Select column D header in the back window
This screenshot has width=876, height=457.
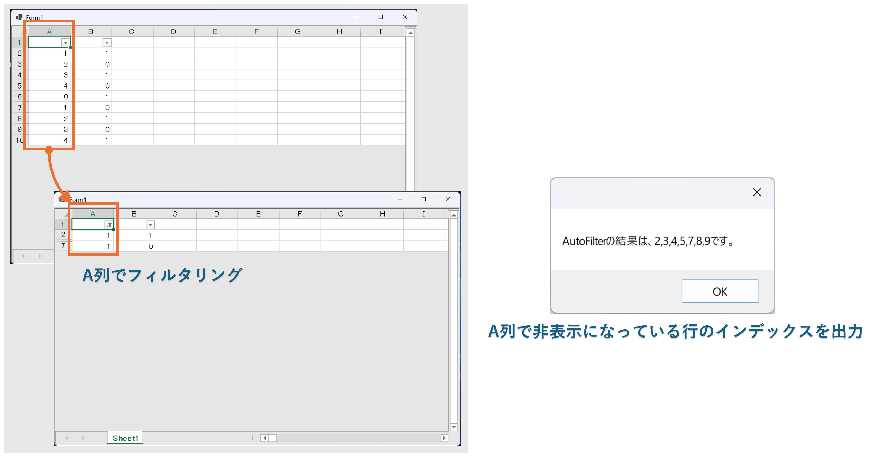pos(173,32)
